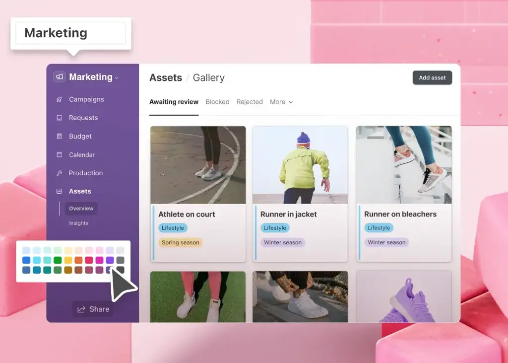Pick the purple swatch from the color palette

(110, 260)
